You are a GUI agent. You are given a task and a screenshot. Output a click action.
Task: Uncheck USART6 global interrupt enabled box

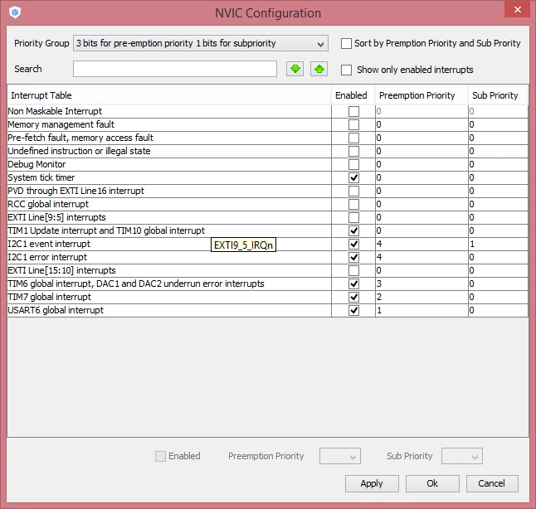353,310
